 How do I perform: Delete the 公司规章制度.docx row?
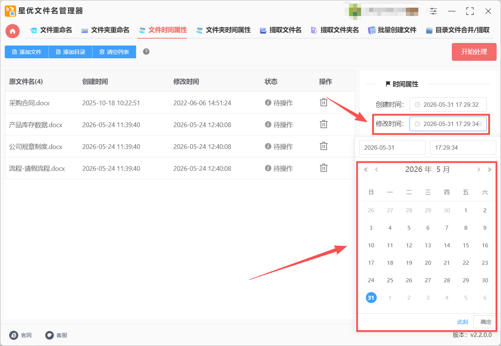pyautogui.click(x=324, y=146)
